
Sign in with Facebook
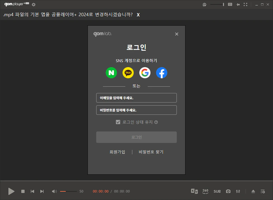click(x=161, y=72)
